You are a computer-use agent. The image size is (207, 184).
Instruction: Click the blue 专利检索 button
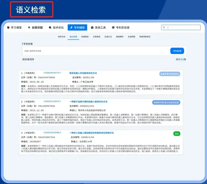click(x=177, y=51)
